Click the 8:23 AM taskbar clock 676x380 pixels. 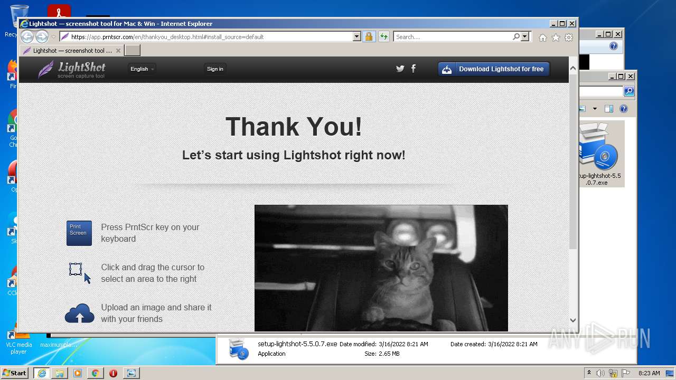coord(649,373)
